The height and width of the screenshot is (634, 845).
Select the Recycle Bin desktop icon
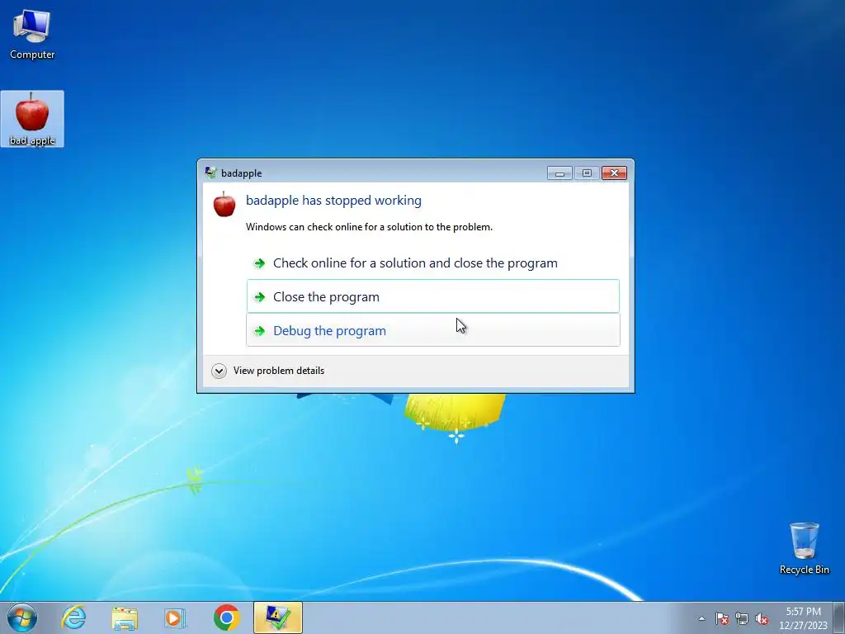(x=804, y=548)
